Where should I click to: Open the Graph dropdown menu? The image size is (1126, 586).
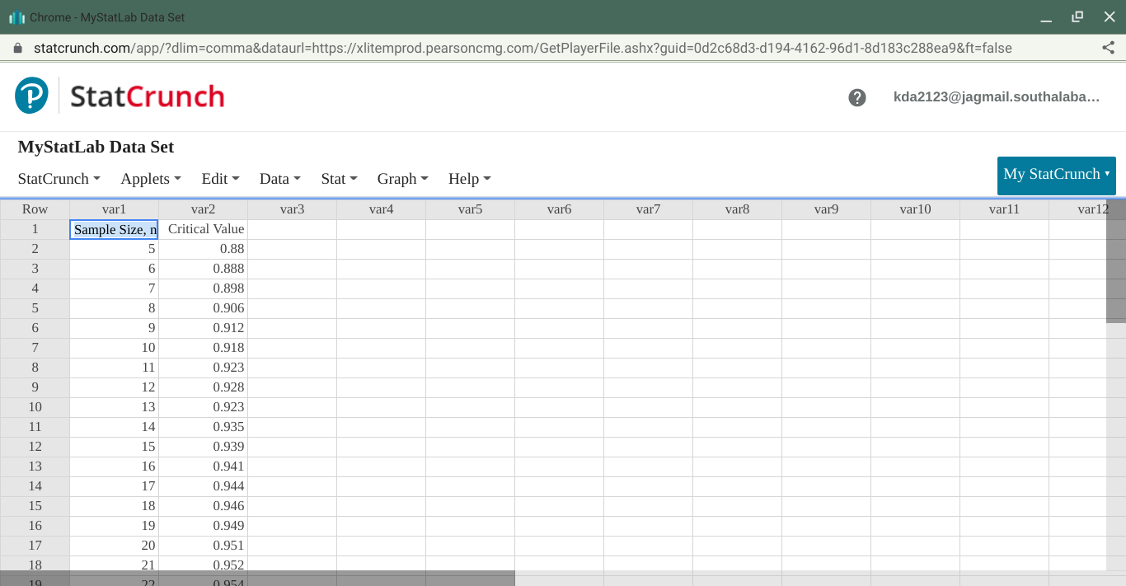[402, 178]
